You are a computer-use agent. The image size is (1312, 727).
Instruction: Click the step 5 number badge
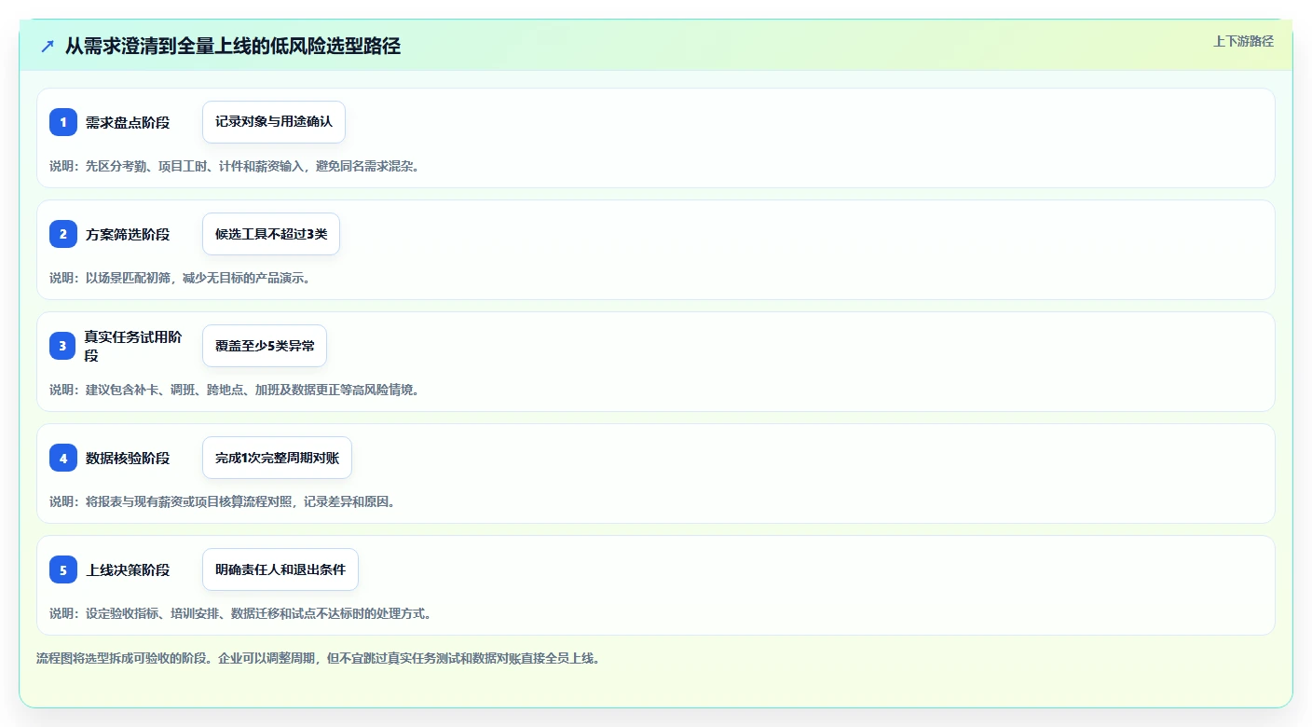(x=63, y=569)
